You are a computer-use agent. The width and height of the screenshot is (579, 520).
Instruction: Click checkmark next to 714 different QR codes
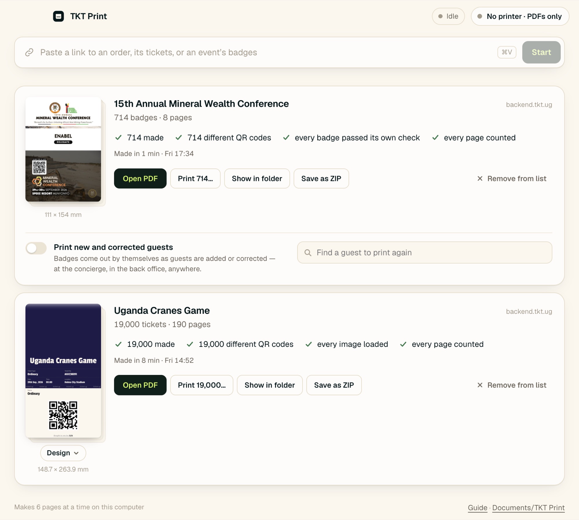[x=179, y=138]
